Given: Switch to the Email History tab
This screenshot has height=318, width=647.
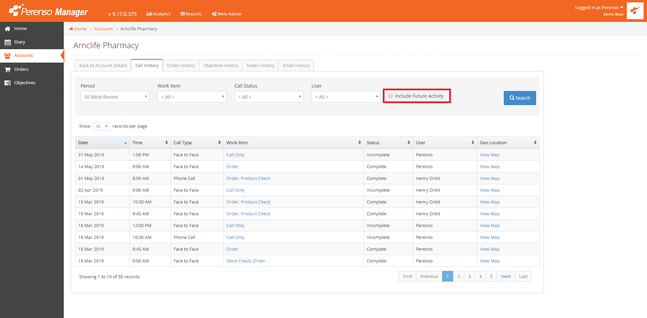Looking at the screenshot, I should pyautogui.click(x=296, y=65).
